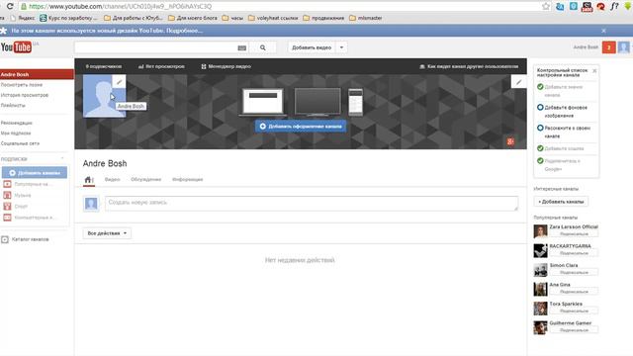Image resolution: width=633 pixels, height=356 pixels.
Task: Open Рекомендации in sidebar
Action: tap(16, 123)
